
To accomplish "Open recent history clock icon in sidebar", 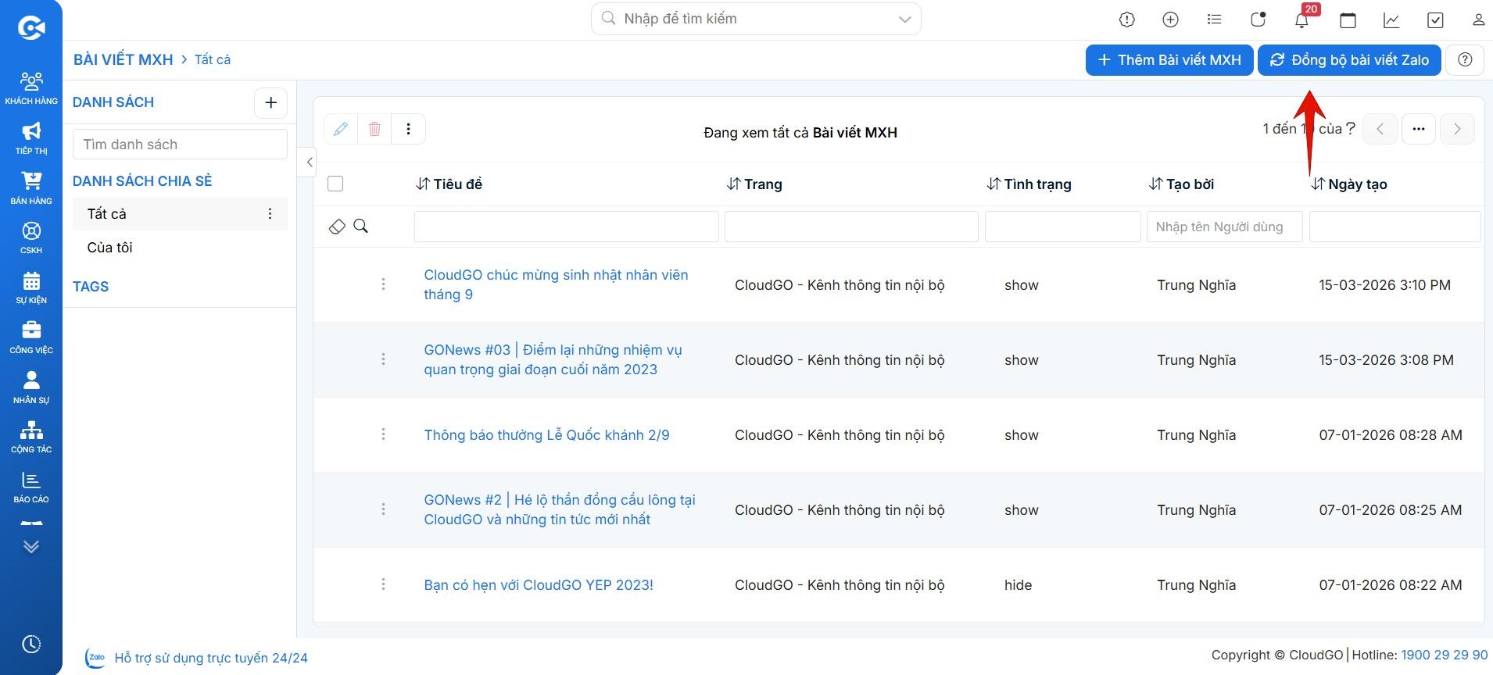I will tap(31, 645).
